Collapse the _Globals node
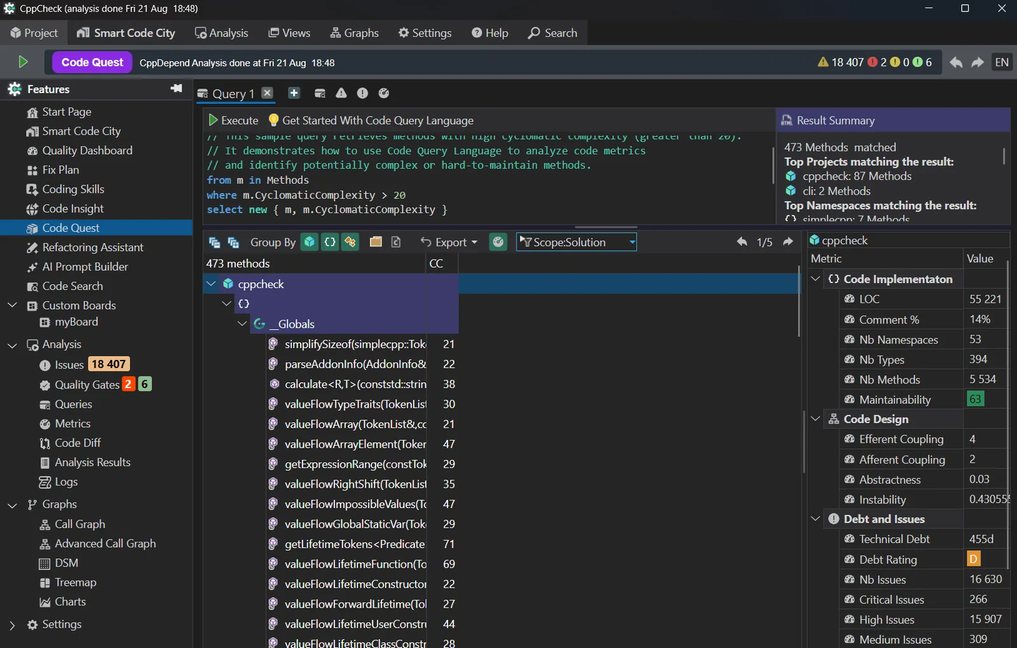Viewport: 1017px width, 648px height. [x=242, y=324]
